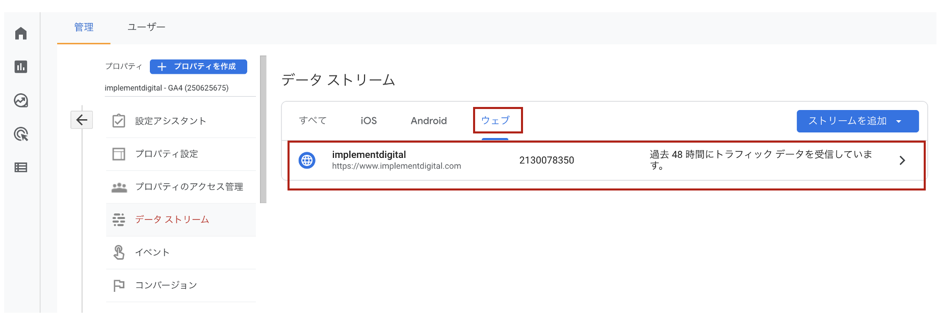Viewport: 939px width, 327px height.
Task: Open 設定アシスタント menu item
Action: 181,121
